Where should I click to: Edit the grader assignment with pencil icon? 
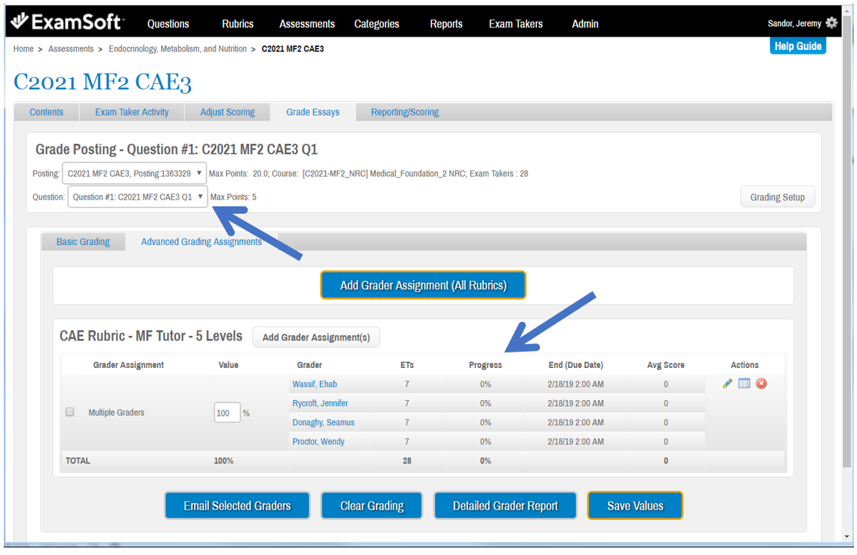pos(727,384)
